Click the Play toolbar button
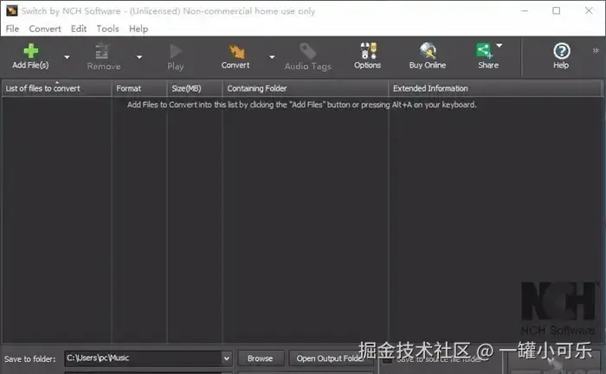This screenshot has height=374, width=606. pos(176,57)
